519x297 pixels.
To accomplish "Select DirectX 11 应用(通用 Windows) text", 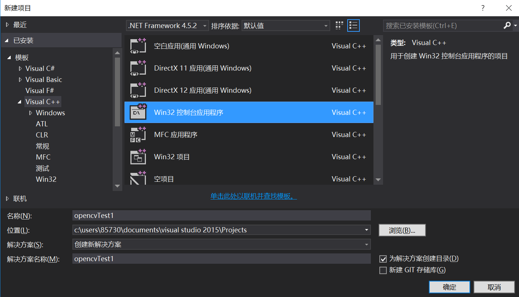I will point(203,68).
